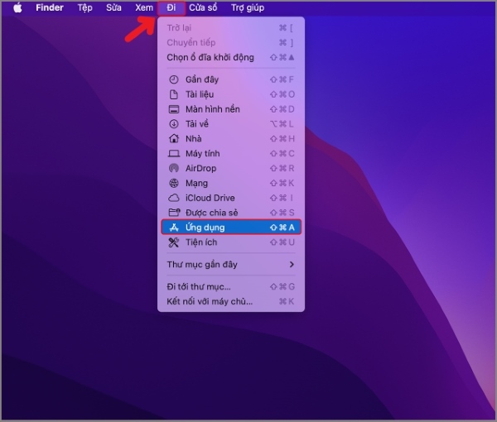Click the cloud icon beside iCloud Drive
The width and height of the screenshot is (497, 422).
tap(174, 198)
